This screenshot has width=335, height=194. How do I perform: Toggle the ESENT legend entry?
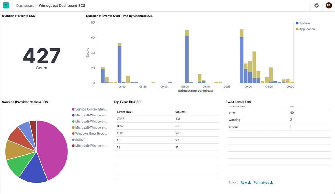pos(80,140)
